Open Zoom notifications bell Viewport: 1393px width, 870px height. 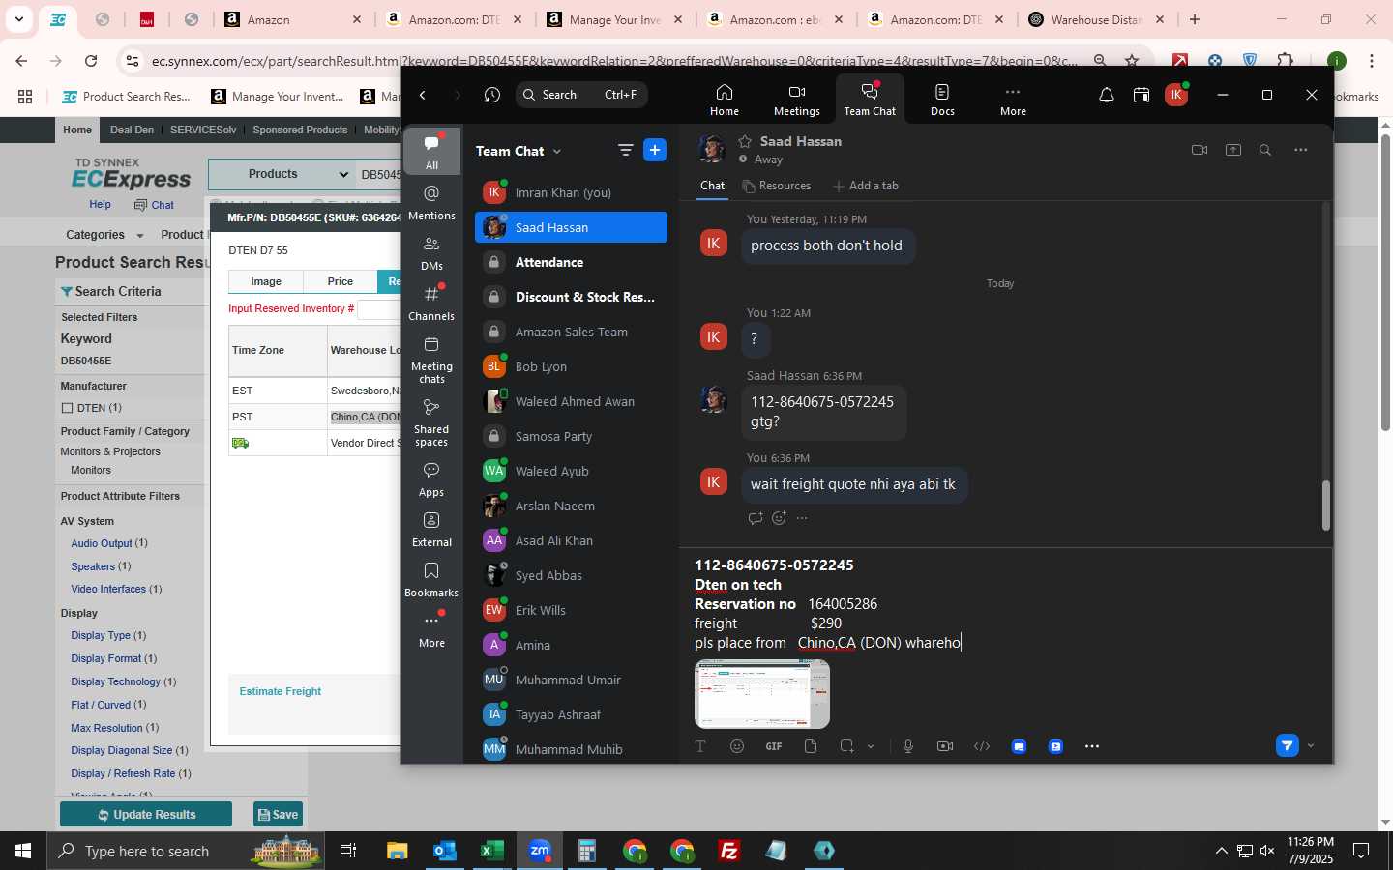pyautogui.click(x=1107, y=95)
